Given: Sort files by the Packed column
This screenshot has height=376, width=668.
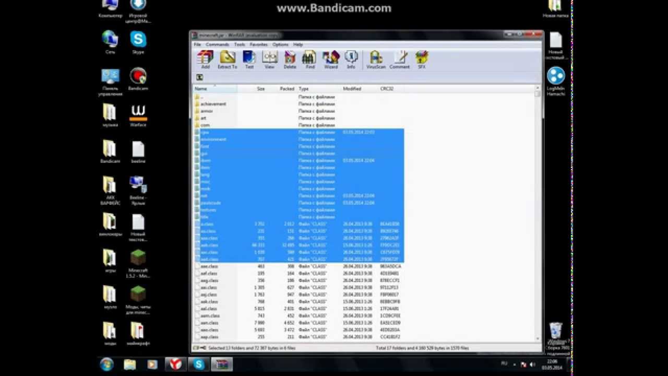Looking at the screenshot, I should (x=282, y=89).
